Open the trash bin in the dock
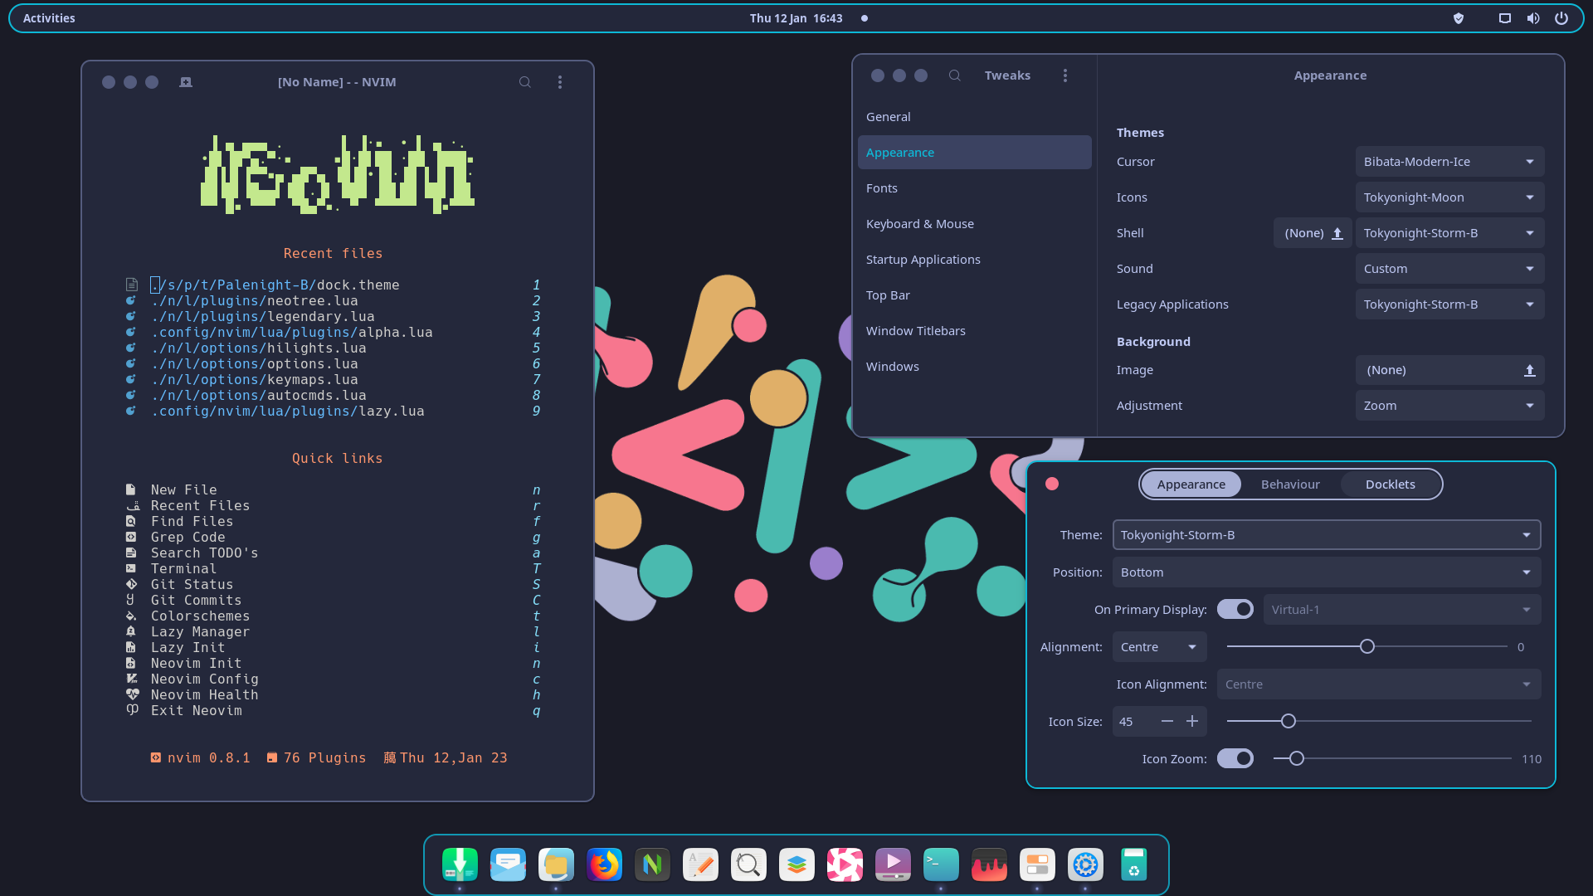 click(x=1133, y=864)
